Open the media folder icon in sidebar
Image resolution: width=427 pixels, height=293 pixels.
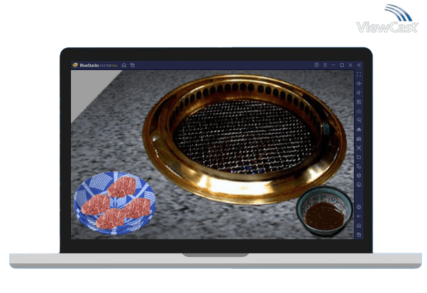pos(359,157)
